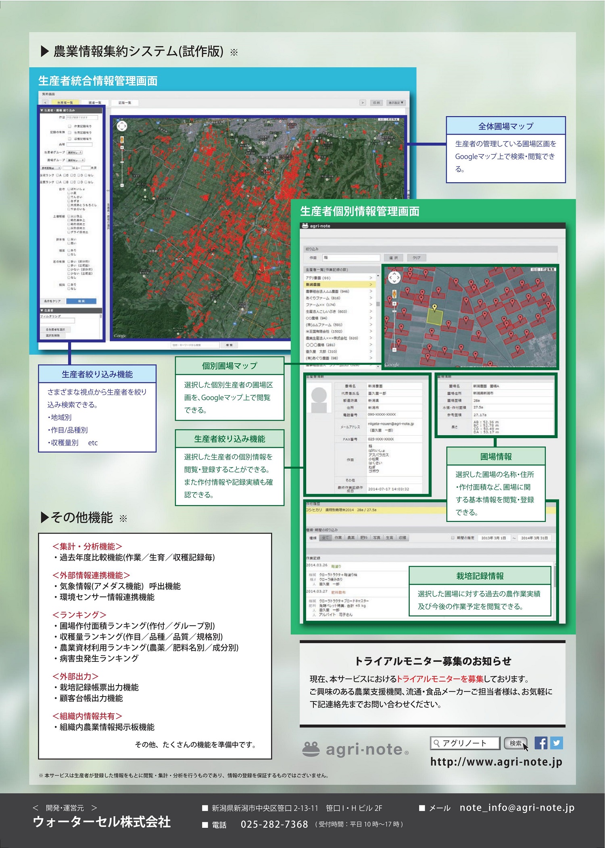Screen dimensions: 605x848
Task: Open the 参考面積 unit dropdown
Action: click(x=51, y=168)
